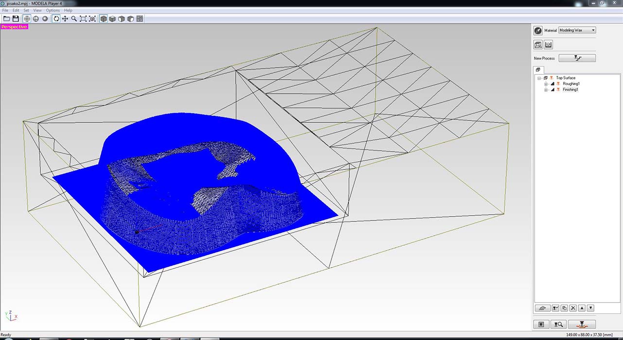Click the Material label
The width and height of the screenshot is (623, 340).
pyautogui.click(x=550, y=30)
